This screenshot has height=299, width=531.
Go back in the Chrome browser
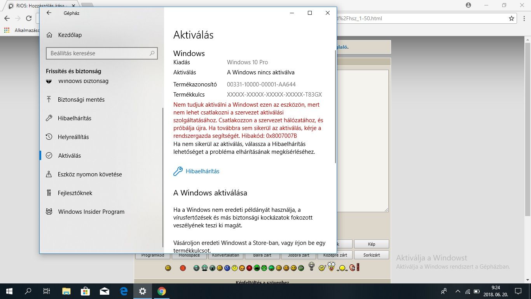coord(7,18)
